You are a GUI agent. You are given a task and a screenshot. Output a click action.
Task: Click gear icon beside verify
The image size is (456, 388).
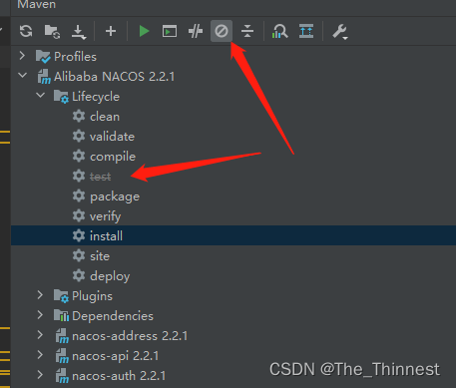point(79,215)
